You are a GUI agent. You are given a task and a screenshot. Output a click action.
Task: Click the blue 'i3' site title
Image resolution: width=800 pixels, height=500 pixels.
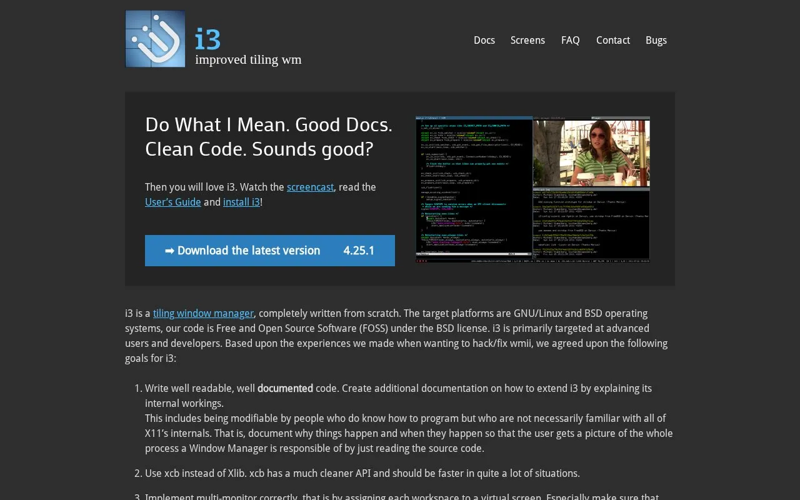click(x=207, y=39)
